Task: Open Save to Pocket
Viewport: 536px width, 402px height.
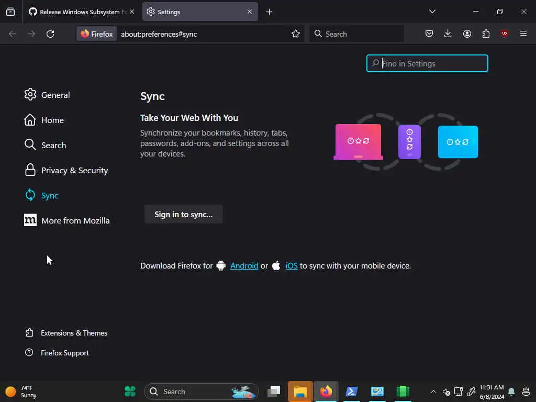Action: [x=429, y=33]
